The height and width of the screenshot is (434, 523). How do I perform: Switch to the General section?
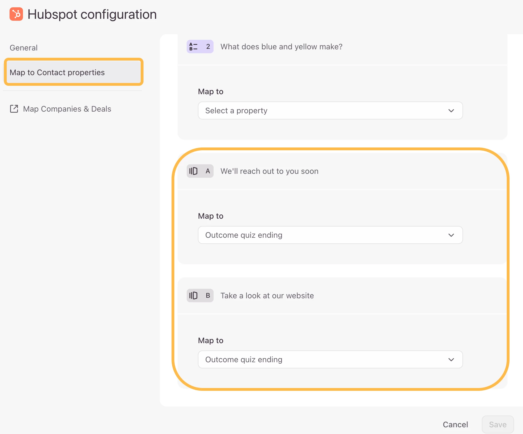pos(24,48)
